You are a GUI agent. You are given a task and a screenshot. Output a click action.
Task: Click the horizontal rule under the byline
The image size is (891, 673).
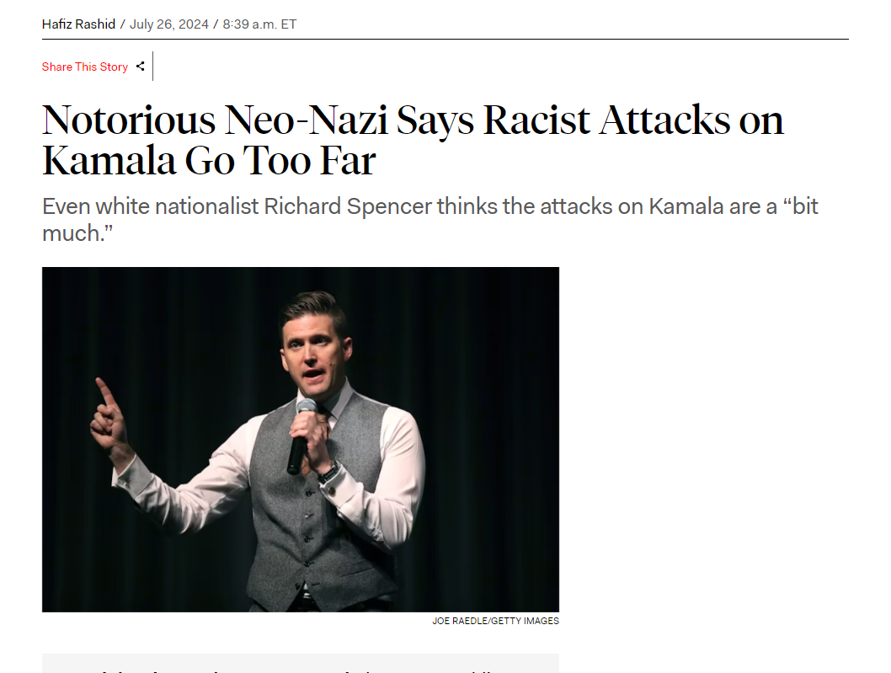(x=445, y=40)
